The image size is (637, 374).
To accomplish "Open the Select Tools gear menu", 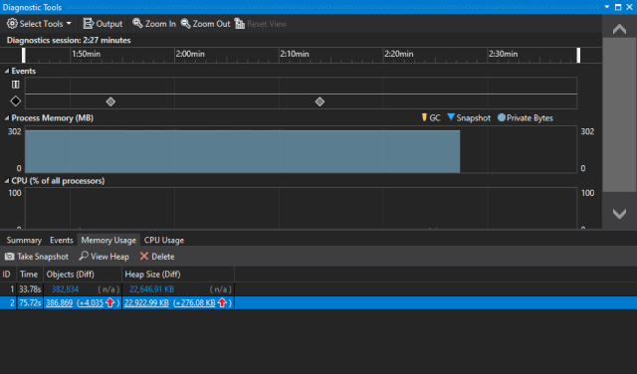I will point(40,24).
